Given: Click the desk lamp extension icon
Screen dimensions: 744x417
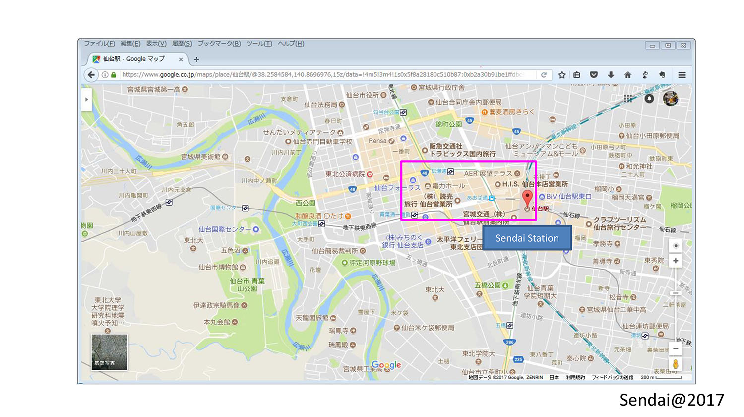Looking at the screenshot, I should tap(645, 75).
